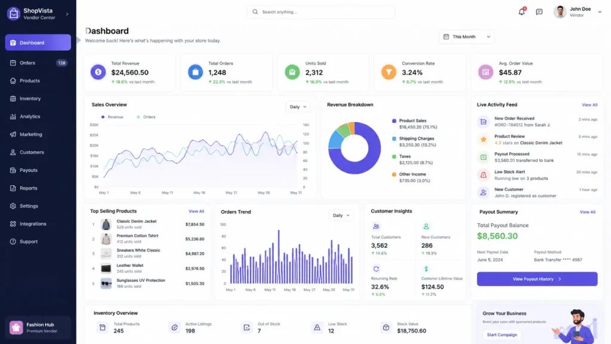This screenshot has height=344, width=611.
Task: Click the Low Stock Alert bell icon
Action: 483,175
